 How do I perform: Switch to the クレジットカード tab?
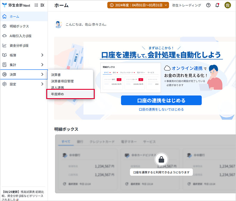point(102,142)
